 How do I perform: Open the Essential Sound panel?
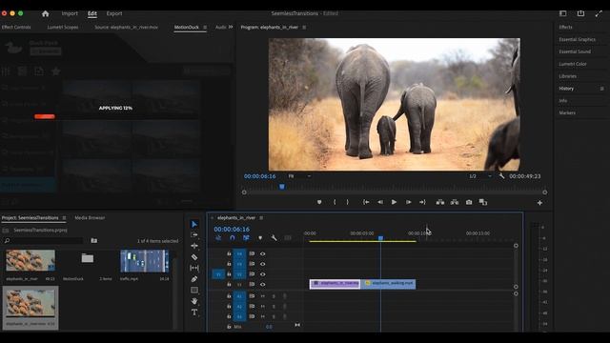tap(575, 51)
